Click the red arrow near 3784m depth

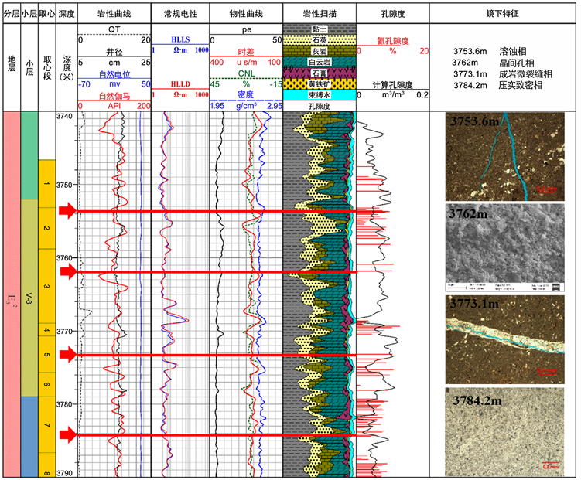pyautogui.click(x=67, y=436)
